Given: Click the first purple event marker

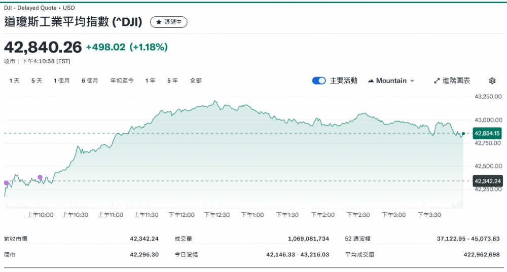Looking at the screenshot, I should (6, 183).
